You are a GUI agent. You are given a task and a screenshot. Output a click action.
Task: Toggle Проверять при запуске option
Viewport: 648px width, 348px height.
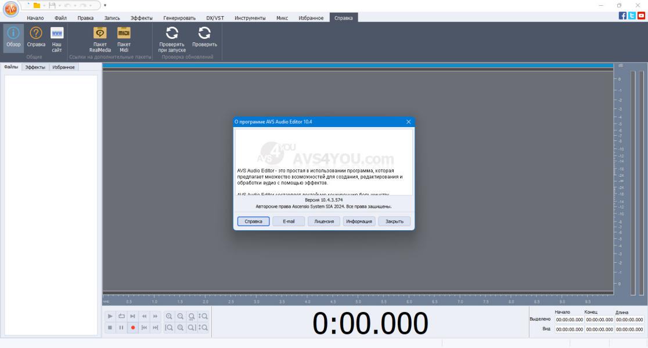click(172, 39)
